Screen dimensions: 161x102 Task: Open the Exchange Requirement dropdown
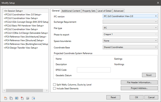click(x=130, y=22)
